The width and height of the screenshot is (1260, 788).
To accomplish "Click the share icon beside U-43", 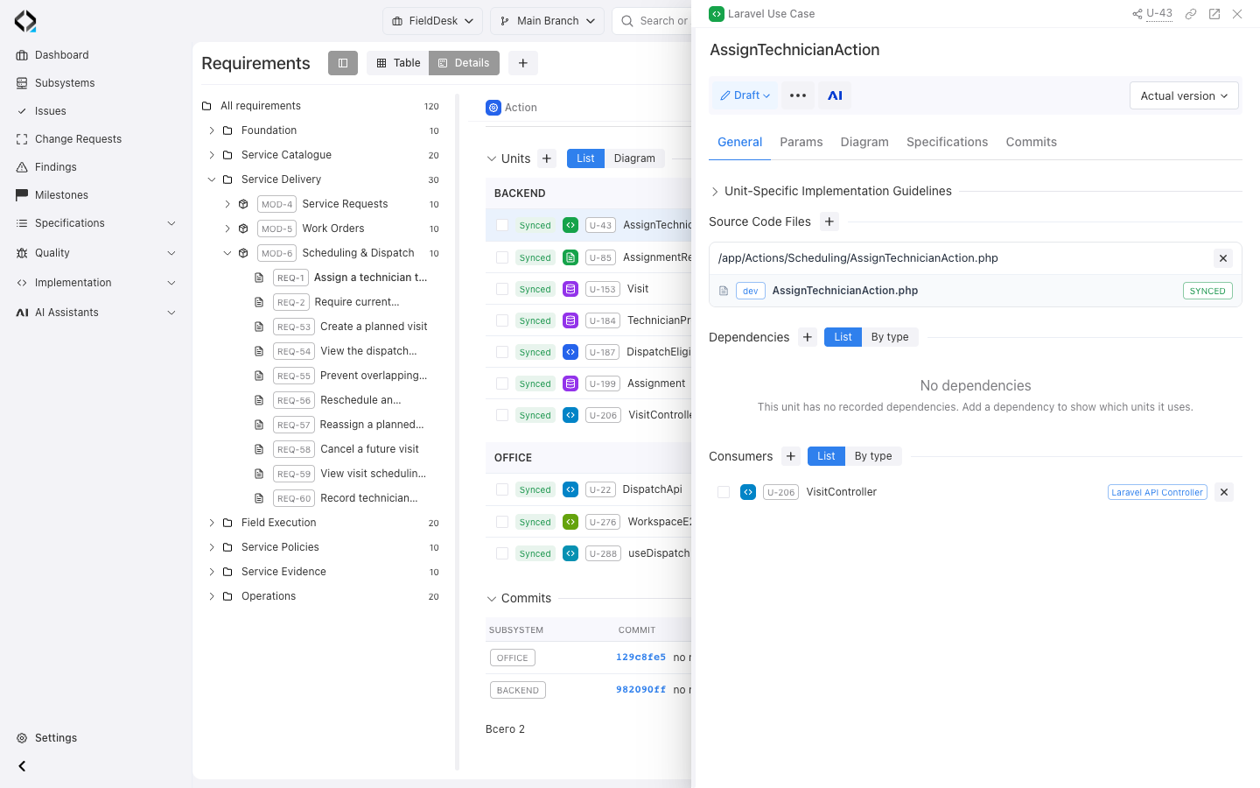I will (1137, 14).
